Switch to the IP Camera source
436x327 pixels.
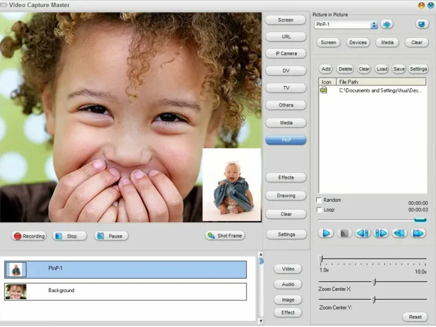pos(286,53)
